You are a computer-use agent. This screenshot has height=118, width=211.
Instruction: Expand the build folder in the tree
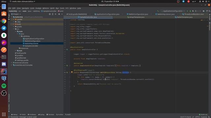coord(14,24)
